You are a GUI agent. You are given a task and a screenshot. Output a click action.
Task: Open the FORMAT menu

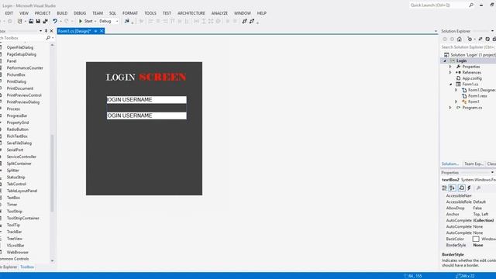click(x=130, y=13)
